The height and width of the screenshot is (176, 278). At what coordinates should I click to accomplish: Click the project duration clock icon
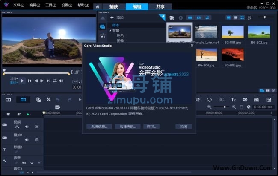pyautogui.click(x=248, y=107)
